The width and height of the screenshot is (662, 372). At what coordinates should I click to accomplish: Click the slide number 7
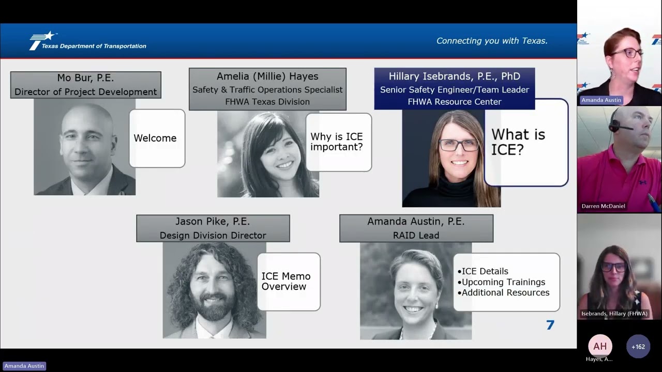[550, 325]
